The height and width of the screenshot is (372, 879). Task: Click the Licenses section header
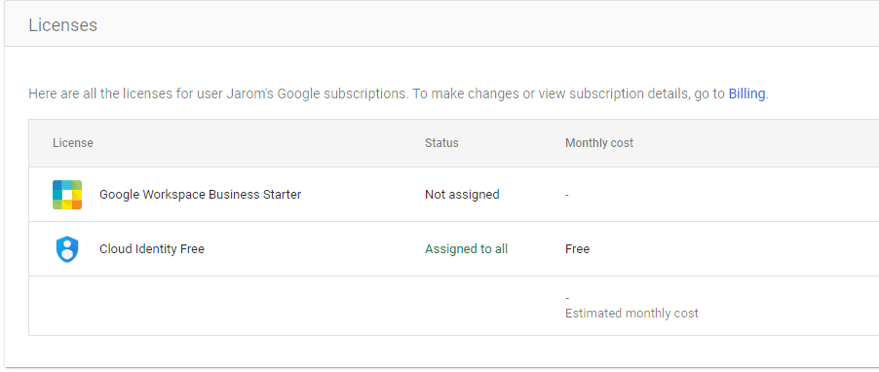point(62,25)
